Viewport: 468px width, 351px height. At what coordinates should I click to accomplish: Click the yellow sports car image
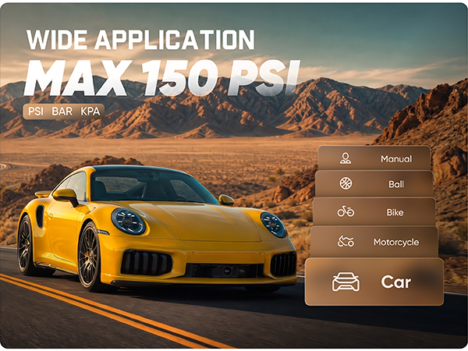(x=157, y=229)
